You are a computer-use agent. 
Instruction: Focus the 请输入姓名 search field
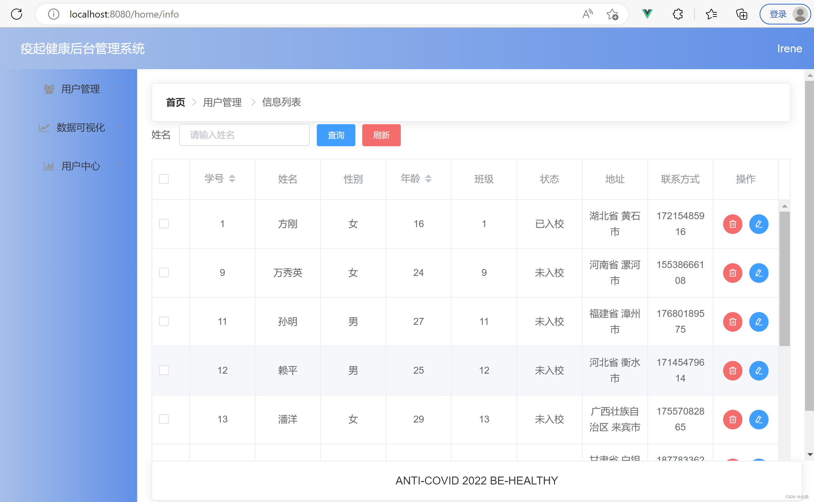(x=244, y=135)
